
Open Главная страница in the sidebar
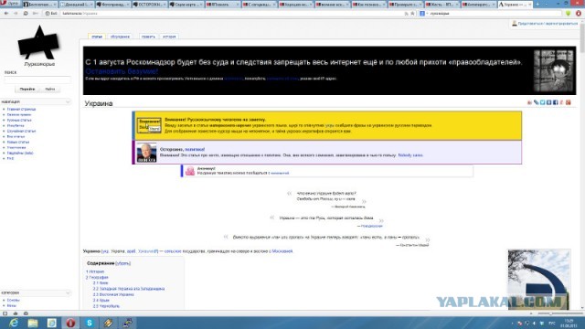pos(21,110)
